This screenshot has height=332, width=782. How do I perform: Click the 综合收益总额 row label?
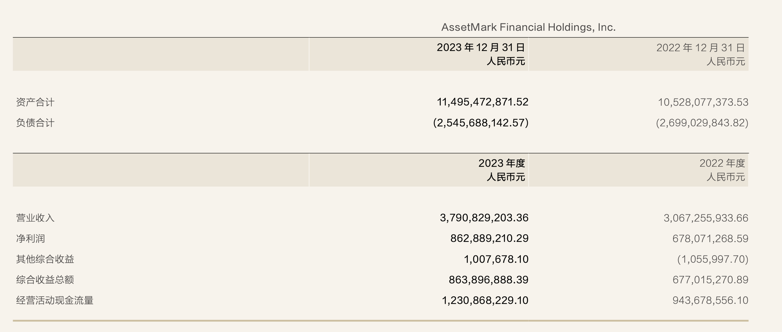point(45,280)
